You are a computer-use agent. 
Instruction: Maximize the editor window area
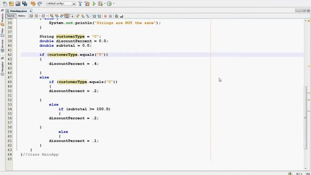tap(309, 11)
